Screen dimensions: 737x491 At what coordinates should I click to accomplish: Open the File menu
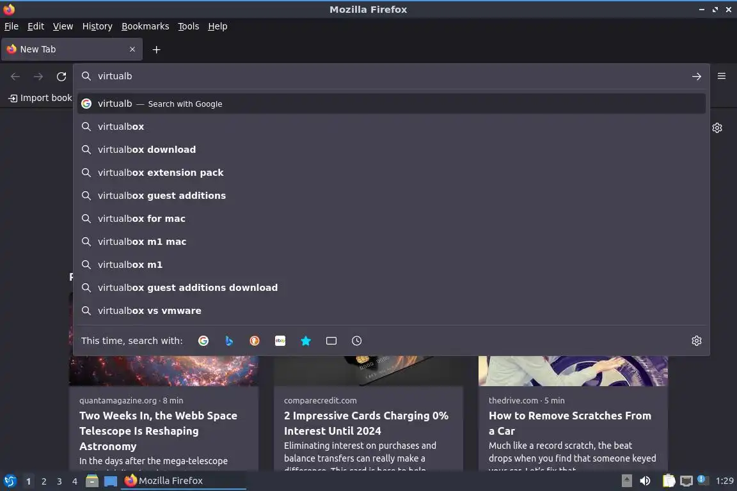click(x=12, y=26)
